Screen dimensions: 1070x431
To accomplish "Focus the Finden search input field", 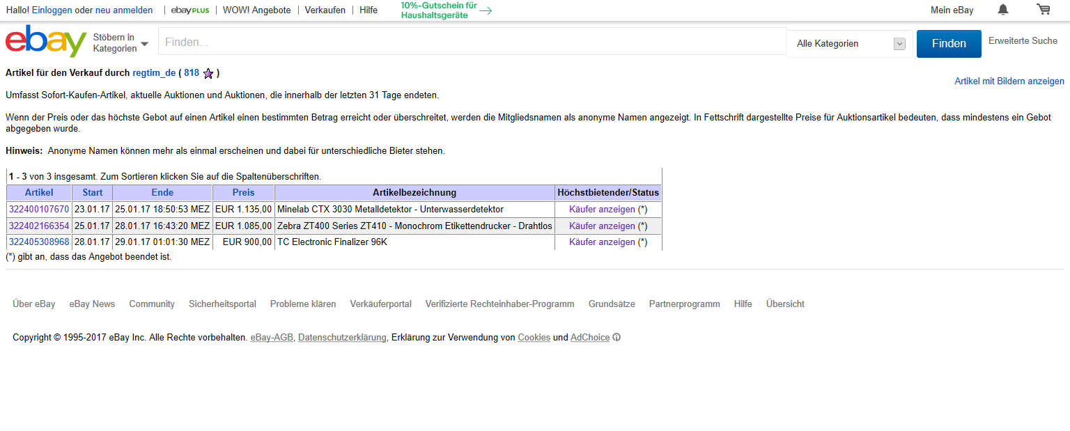I will tap(472, 42).
